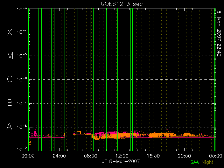Screen dimensions: 224x168
Task: Select the B flare class label
Action: coord(10,103)
